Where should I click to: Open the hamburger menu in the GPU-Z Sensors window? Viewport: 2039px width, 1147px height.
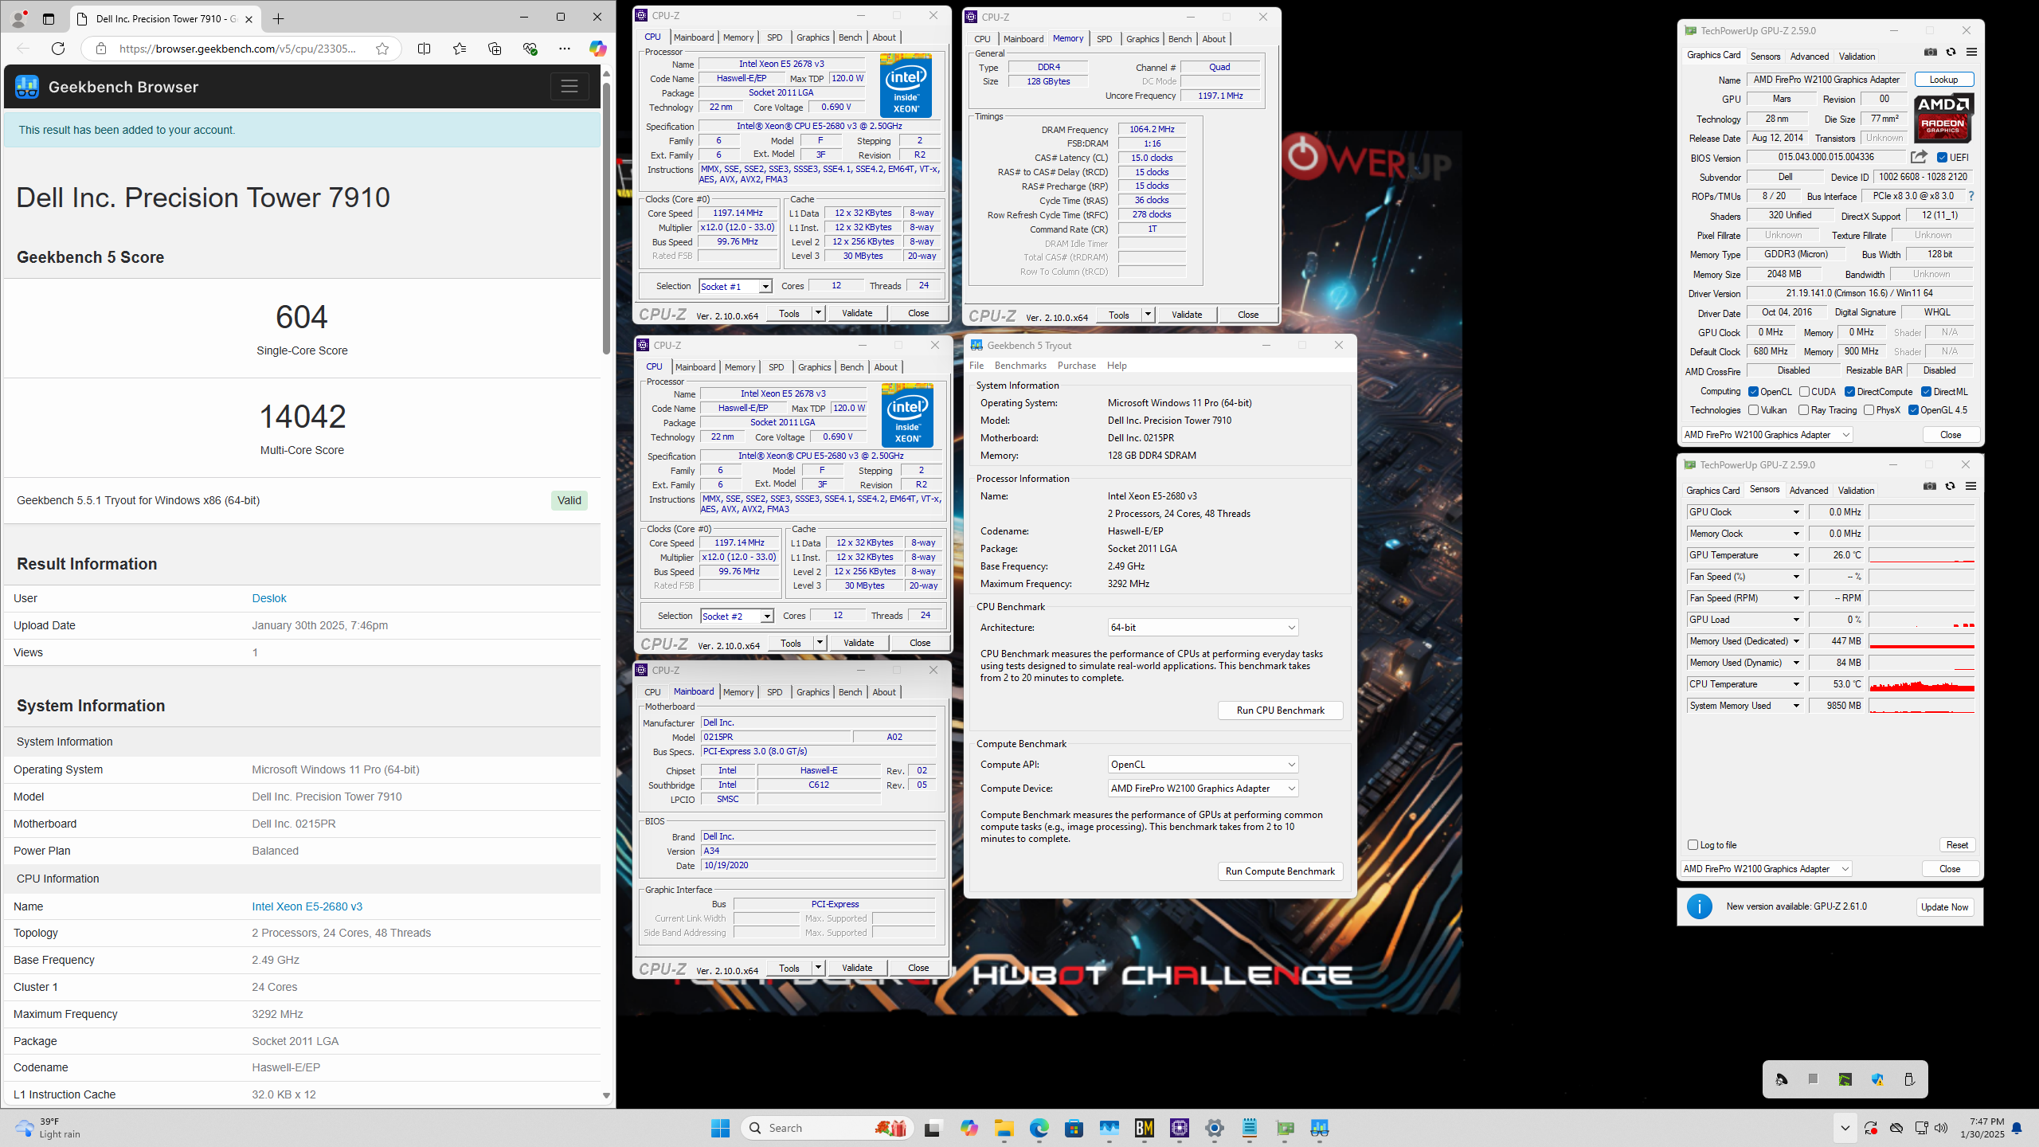[1971, 487]
